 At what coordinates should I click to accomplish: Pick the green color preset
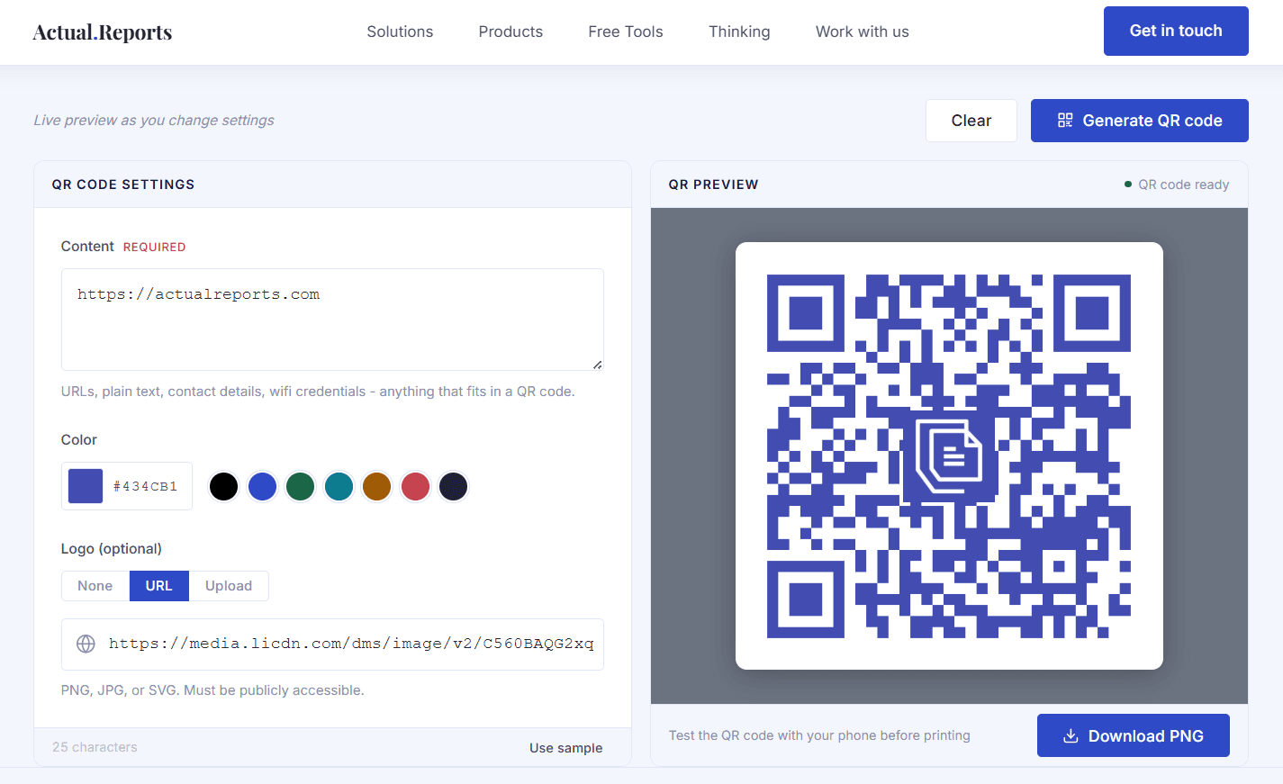click(x=300, y=486)
